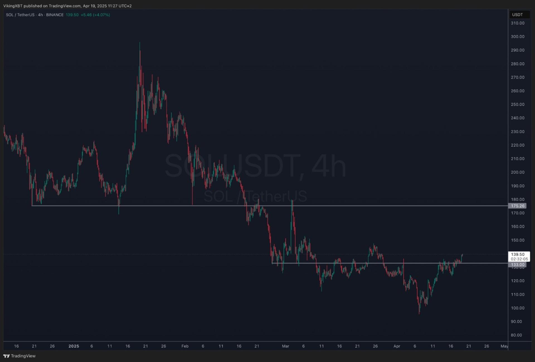Click the May marker on the time axis
This screenshot has height=362, width=535.
point(504,346)
